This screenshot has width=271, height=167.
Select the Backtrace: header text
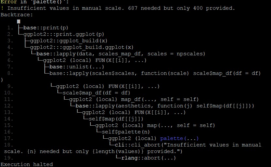17,15
